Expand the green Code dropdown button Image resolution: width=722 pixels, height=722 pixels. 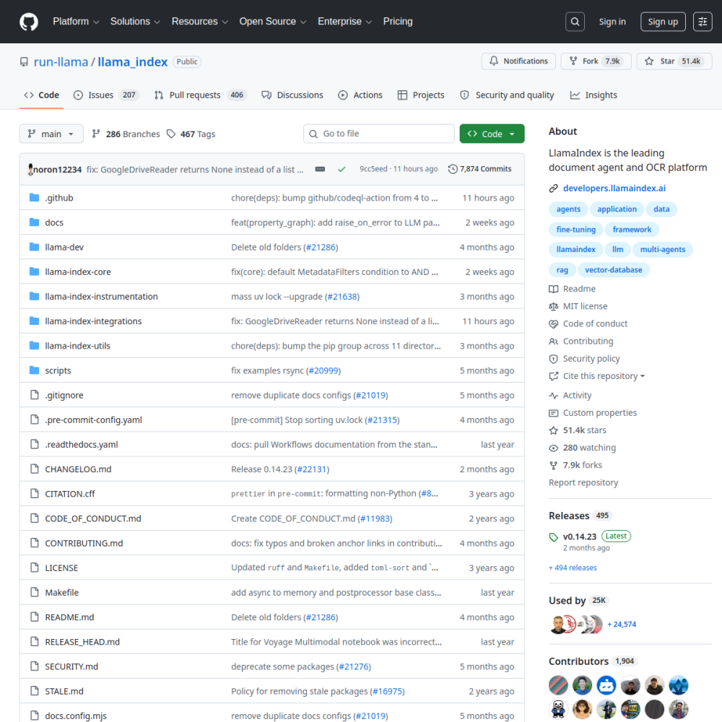[x=492, y=134]
